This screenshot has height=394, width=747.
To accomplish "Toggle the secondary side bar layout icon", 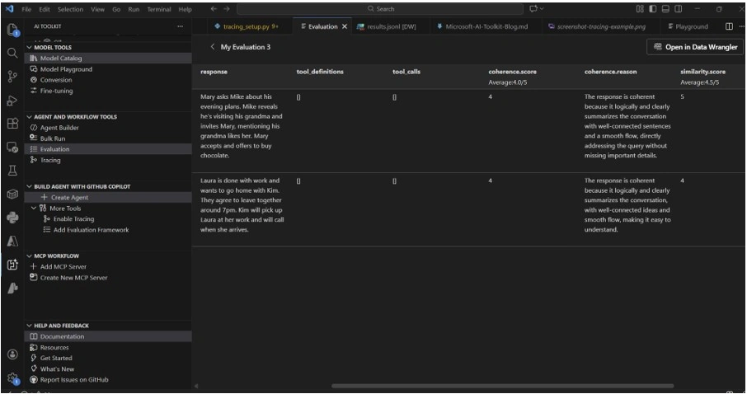I will [679, 9].
